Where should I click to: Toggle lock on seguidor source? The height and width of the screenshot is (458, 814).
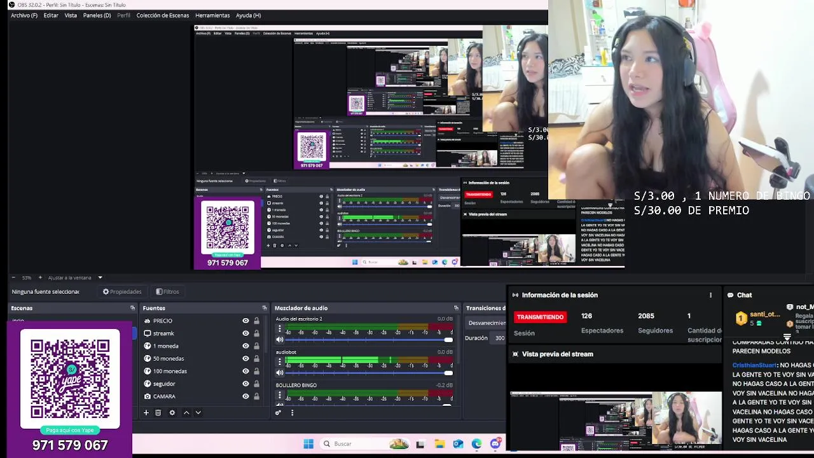257,384
